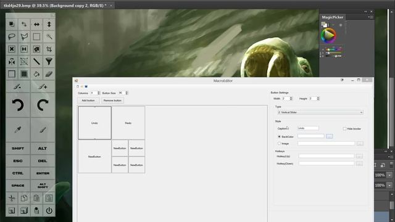395x222 pixels.
Task: Click the inverse selection arrow icon
Action: [x=36, y=49]
